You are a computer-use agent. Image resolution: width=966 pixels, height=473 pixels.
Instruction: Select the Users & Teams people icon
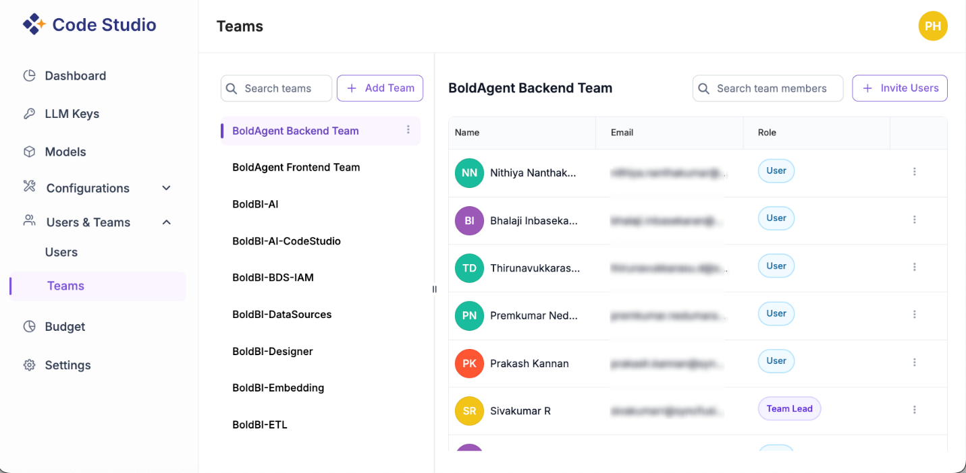pos(30,222)
